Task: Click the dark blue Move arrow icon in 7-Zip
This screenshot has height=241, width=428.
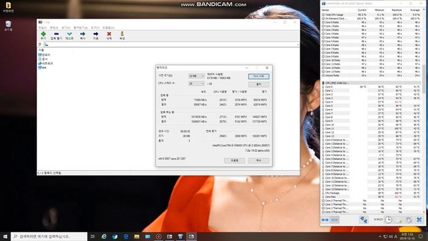Action: pyautogui.click(x=96, y=34)
